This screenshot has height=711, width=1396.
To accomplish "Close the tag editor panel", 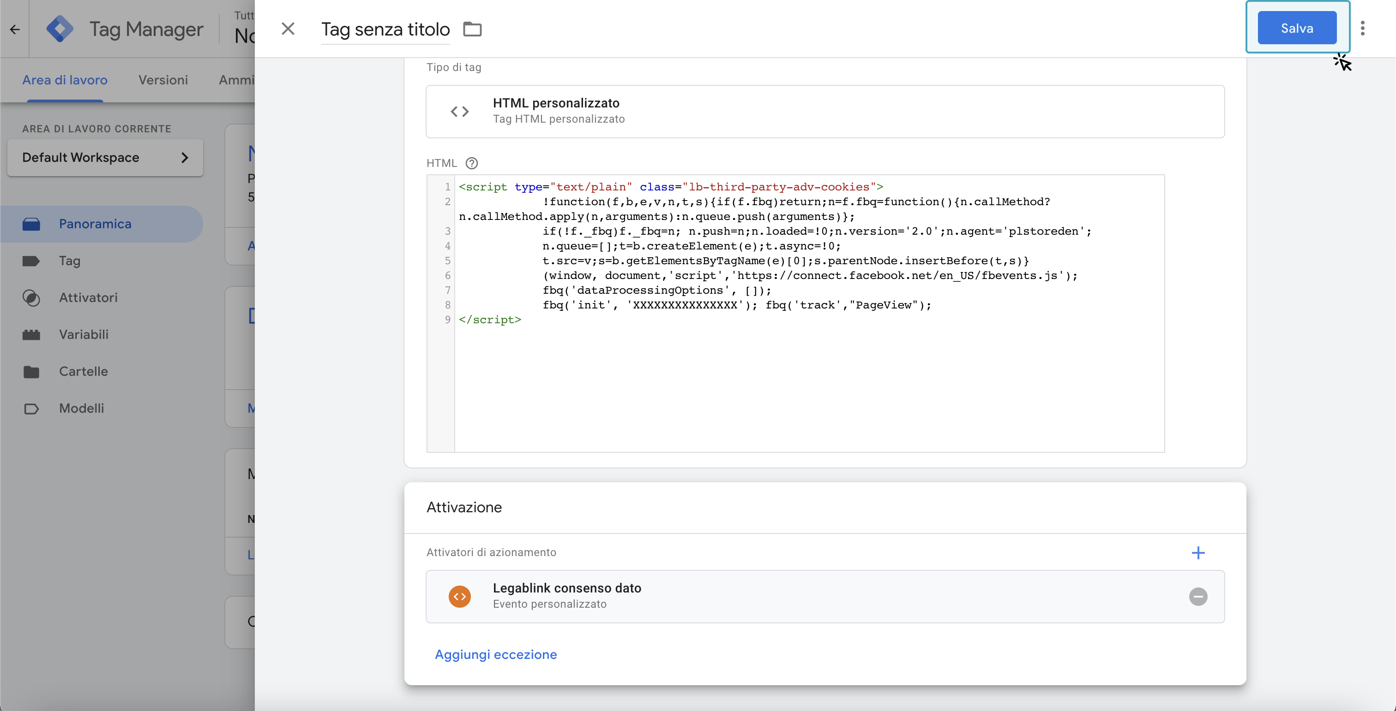I will (x=289, y=29).
